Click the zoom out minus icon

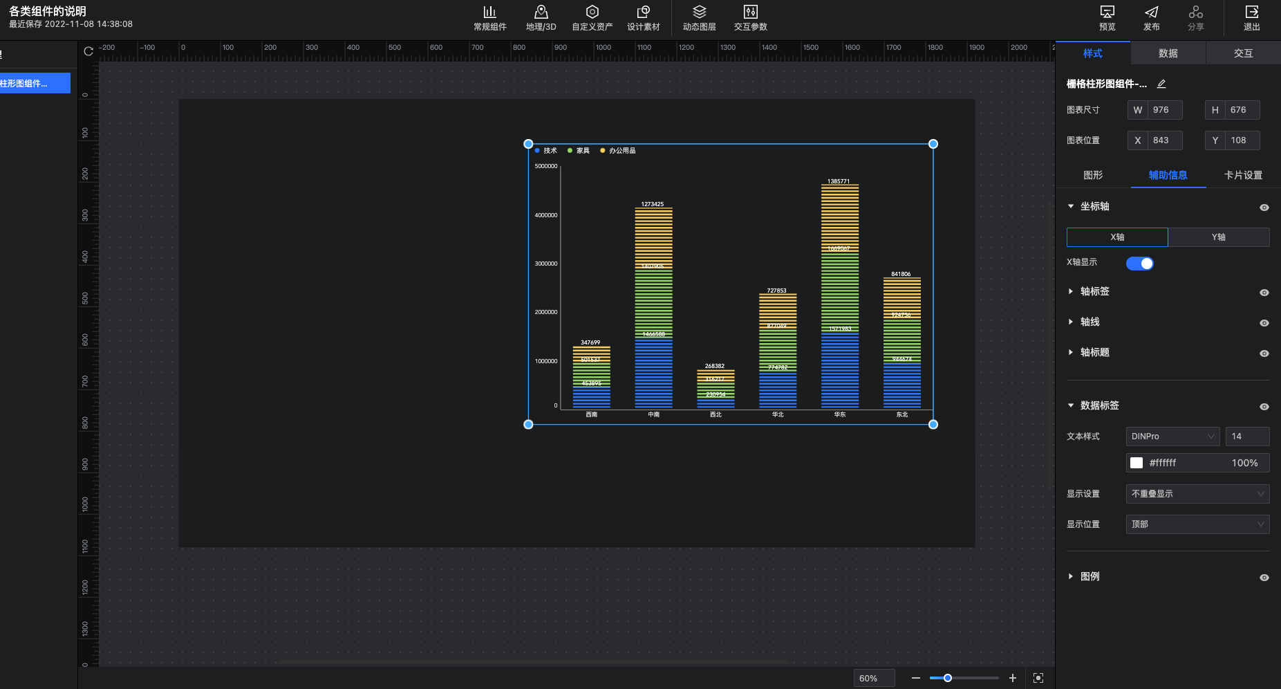[915, 678]
